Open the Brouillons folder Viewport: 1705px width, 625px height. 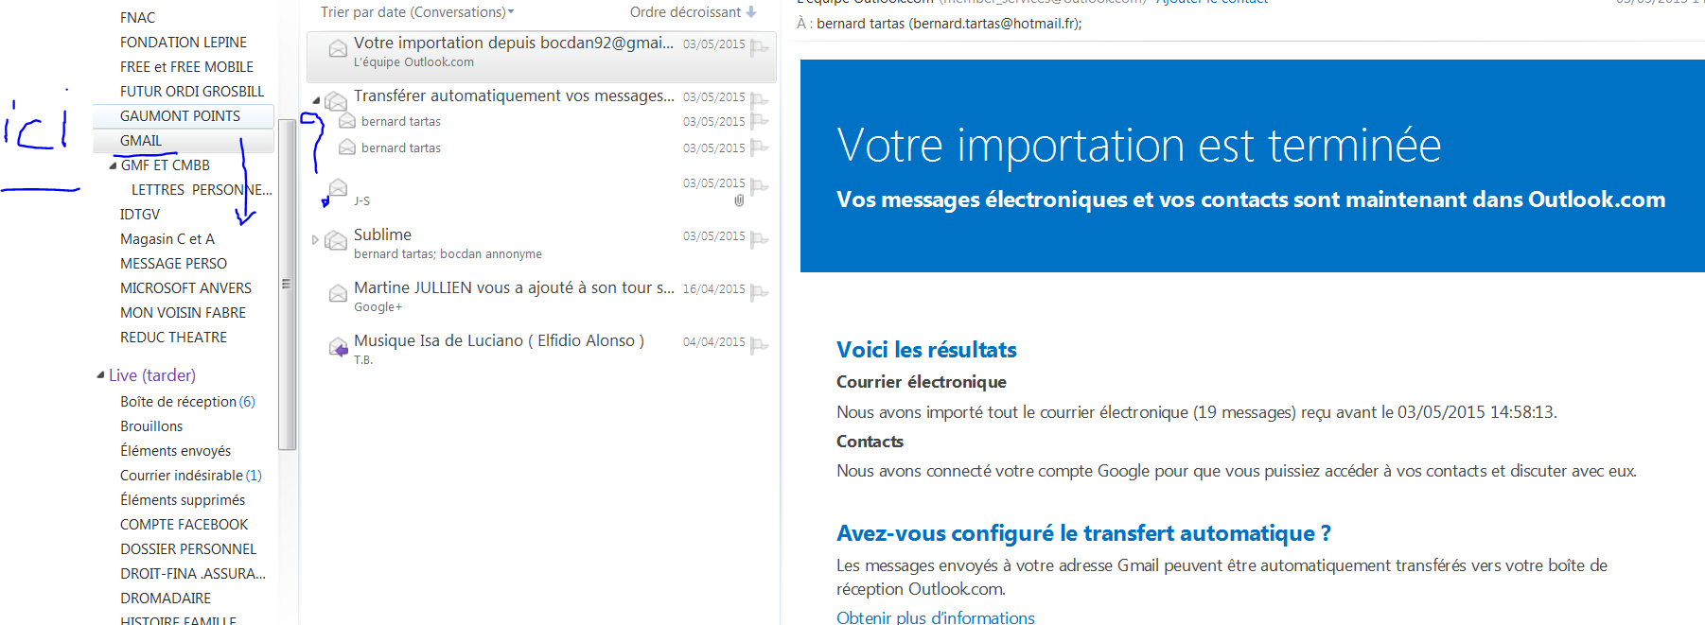(x=151, y=426)
